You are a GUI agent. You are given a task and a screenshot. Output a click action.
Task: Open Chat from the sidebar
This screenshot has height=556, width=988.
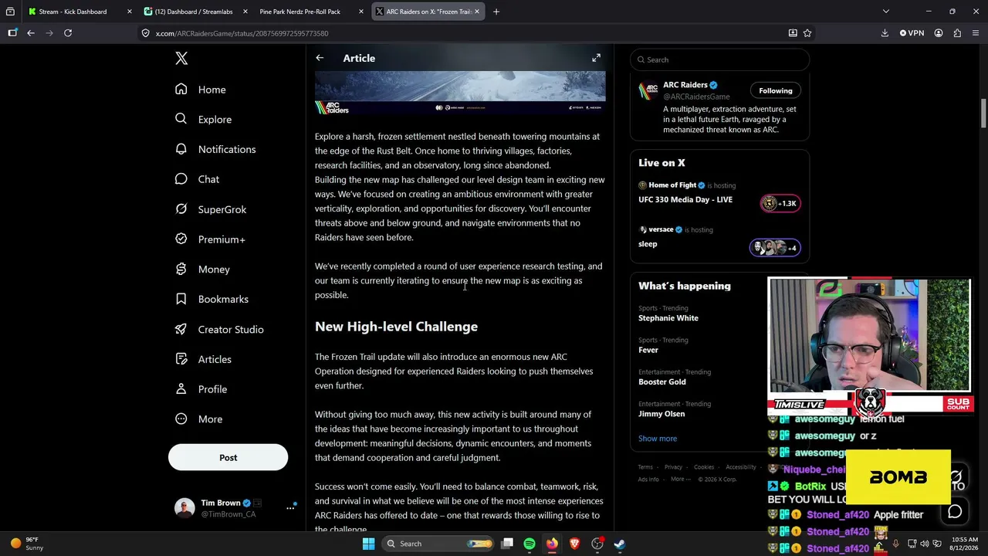pyautogui.click(x=197, y=179)
